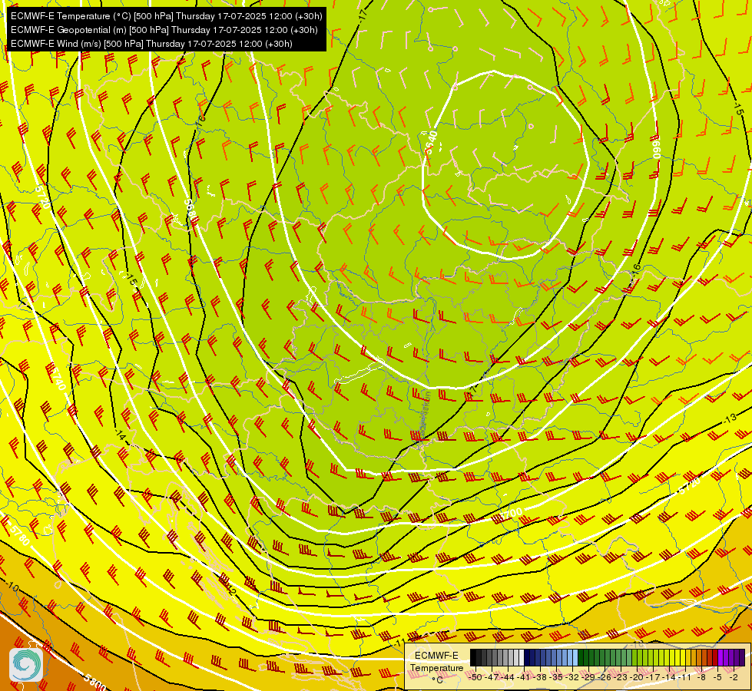Click the -23 legend tick value

621,677
